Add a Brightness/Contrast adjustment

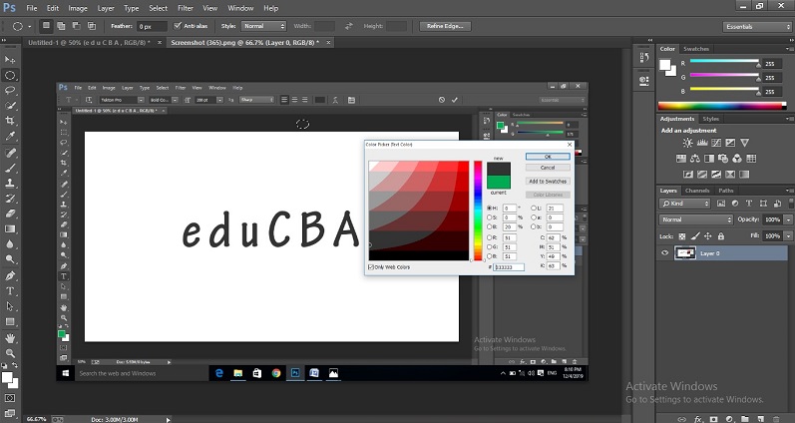[687, 143]
